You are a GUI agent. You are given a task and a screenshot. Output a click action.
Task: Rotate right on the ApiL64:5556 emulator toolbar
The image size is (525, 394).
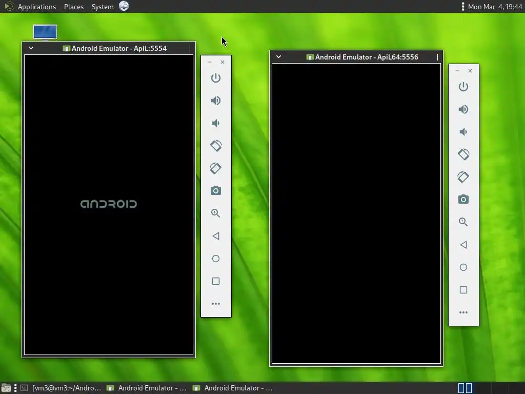coord(463,177)
